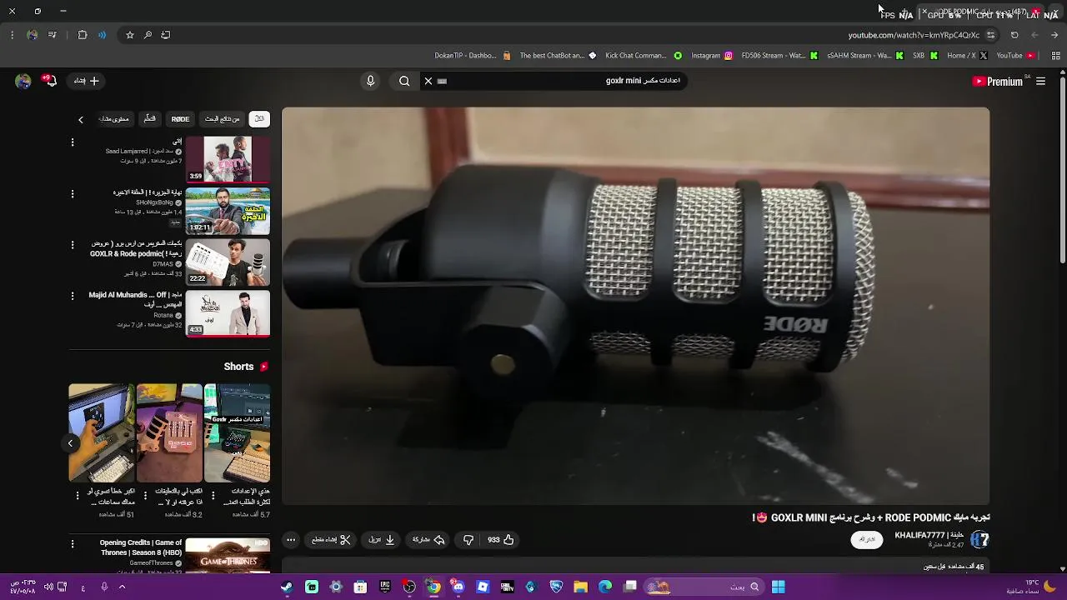Open options menu for SHoNgxBoNg video
The height and width of the screenshot is (600, 1067).
tap(73, 193)
